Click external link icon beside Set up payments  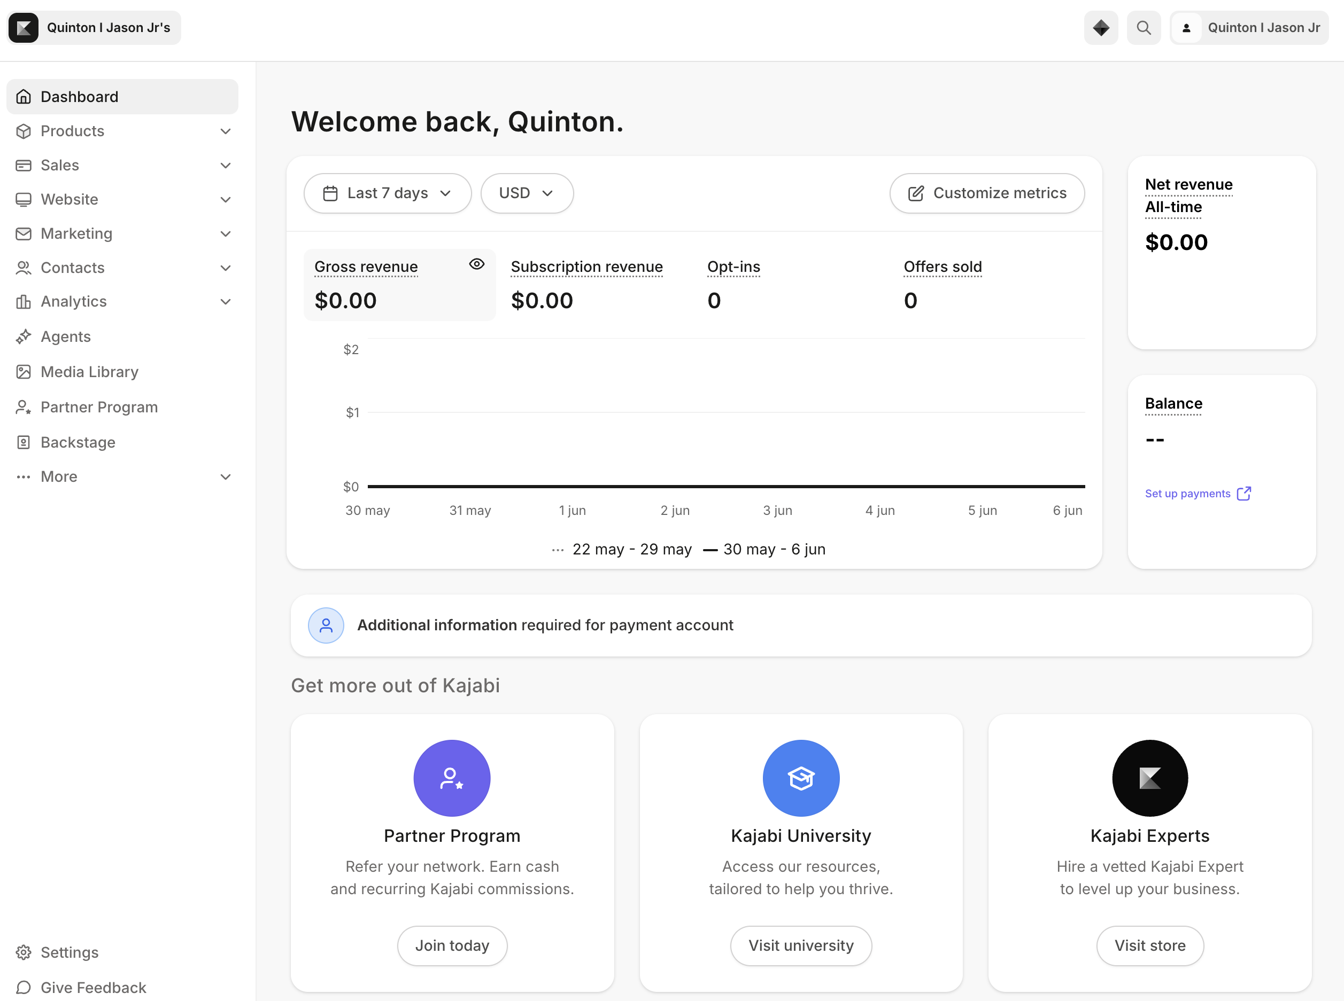1244,494
